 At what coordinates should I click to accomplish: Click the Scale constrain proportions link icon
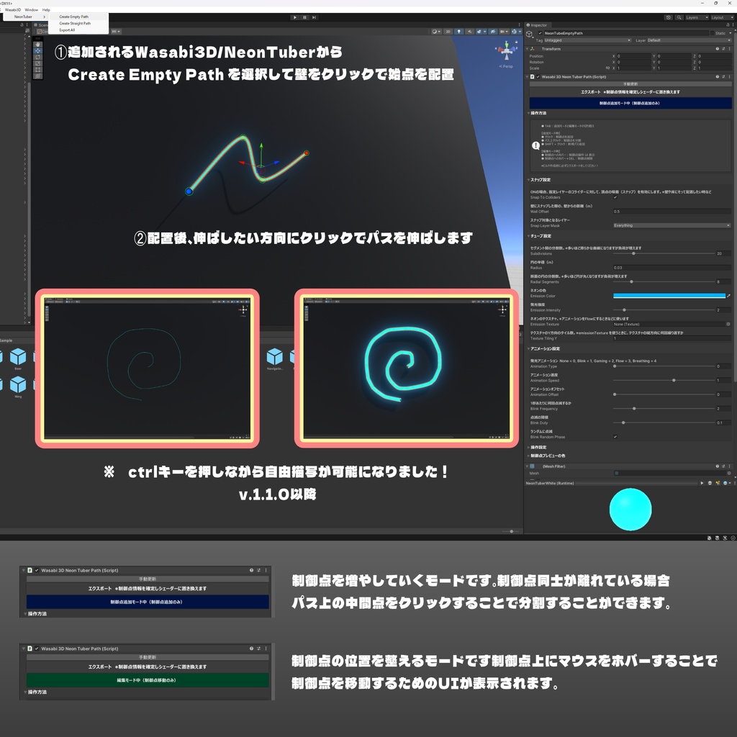pos(607,68)
